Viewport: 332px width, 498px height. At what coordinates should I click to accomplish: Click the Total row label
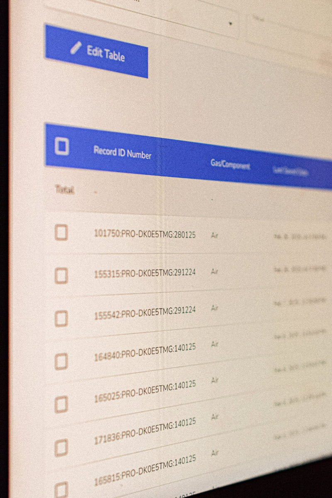click(x=64, y=190)
